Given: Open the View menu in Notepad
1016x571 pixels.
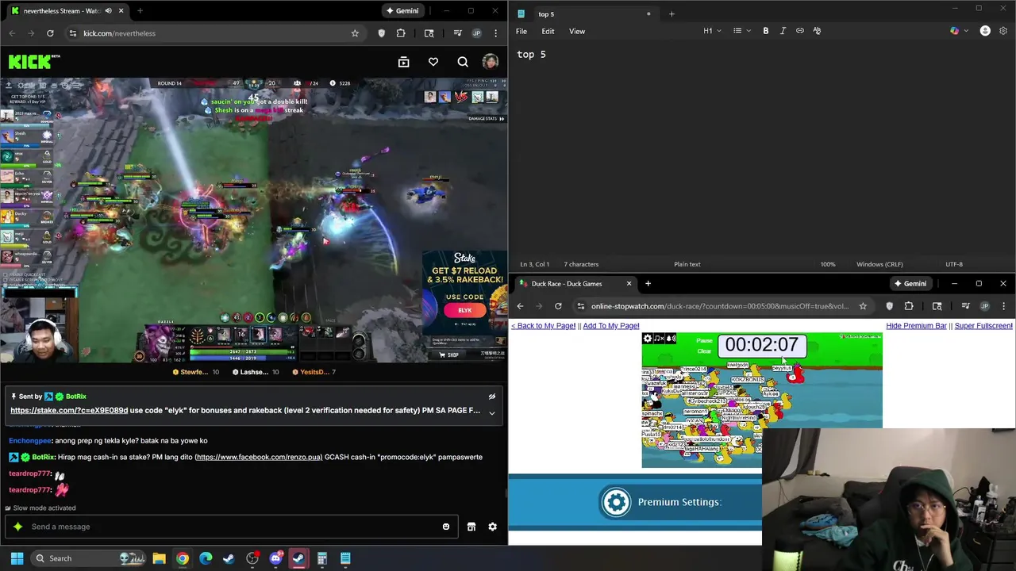Looking at the screenshot, I should point(577,31).
